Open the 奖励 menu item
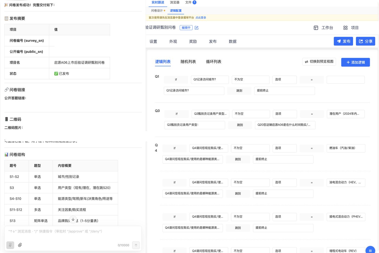379x253 pixels. click(193, 41)
